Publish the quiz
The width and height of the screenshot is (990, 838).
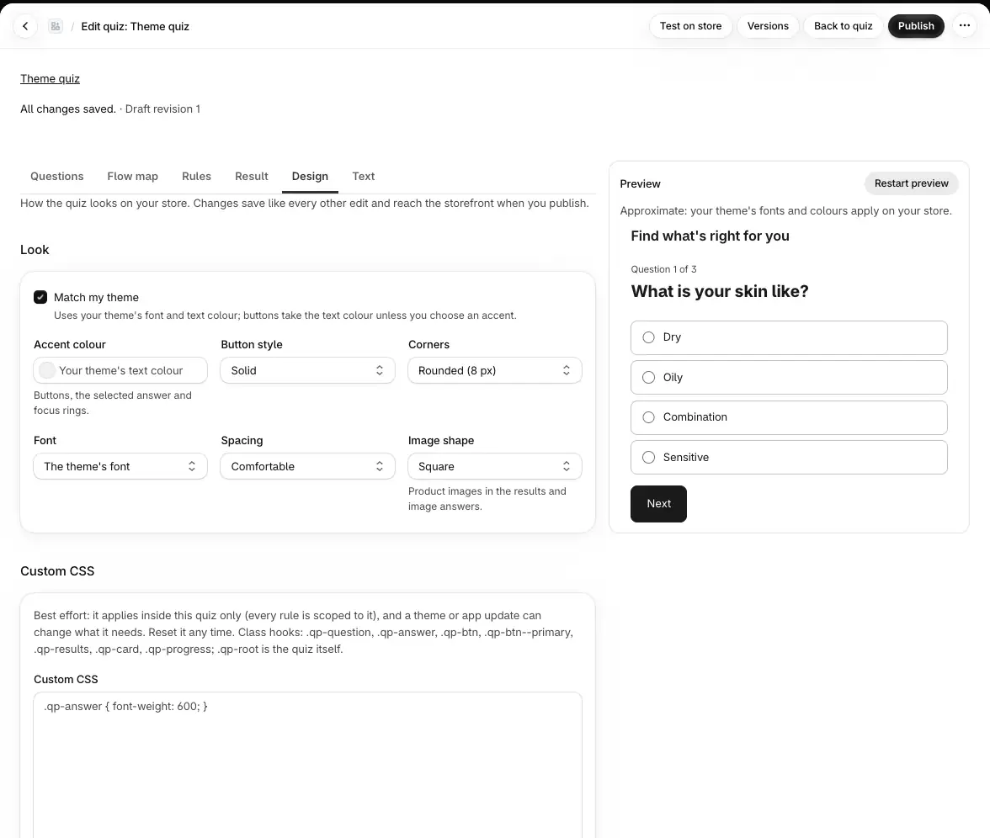pos(916,26)
